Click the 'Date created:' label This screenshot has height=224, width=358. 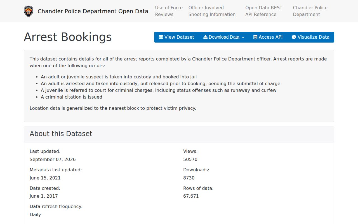point(45,188)
